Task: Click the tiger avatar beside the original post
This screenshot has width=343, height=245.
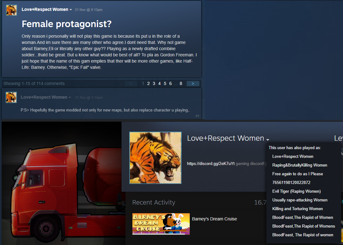Action: pyautogui.click(x=12, y=10)
